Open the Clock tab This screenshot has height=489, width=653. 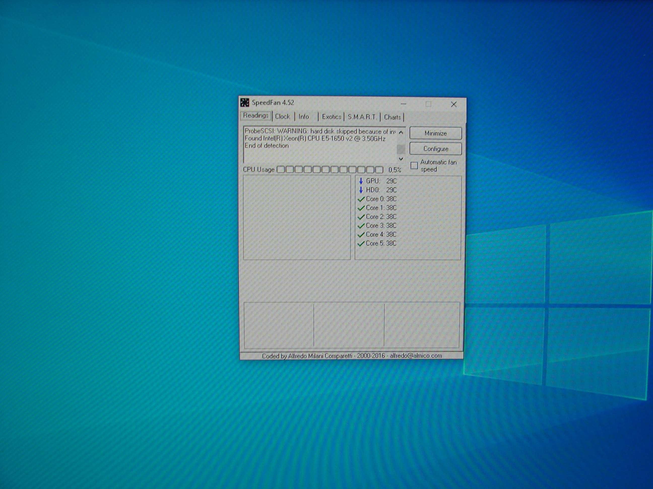pos(282,116)
